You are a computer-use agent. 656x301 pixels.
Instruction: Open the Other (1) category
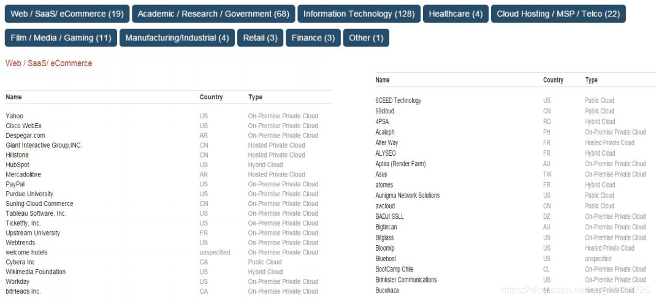tap(366, 37)
